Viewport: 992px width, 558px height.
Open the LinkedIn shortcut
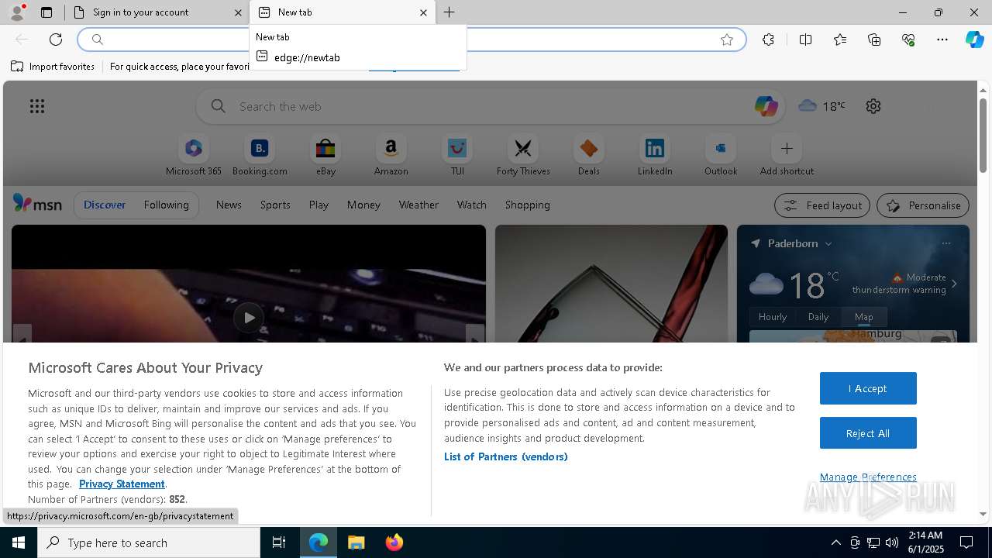click(655, 155)
